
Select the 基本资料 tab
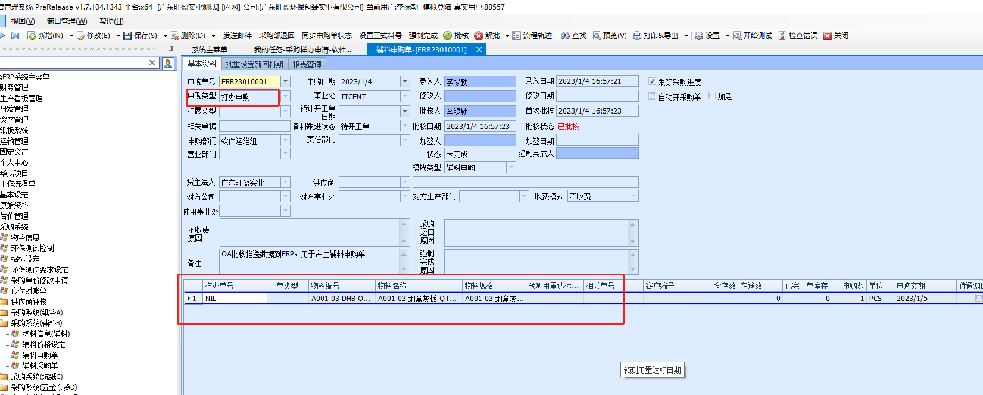pos(202,64)
